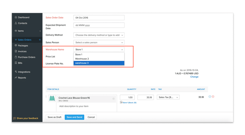This screenshot has height=135, width=245.
Task: Click Save as Draft button
Action: [x=55, y=117]
